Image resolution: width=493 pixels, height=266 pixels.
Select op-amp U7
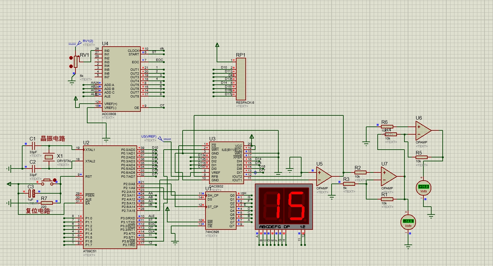(x=389, y=176)
